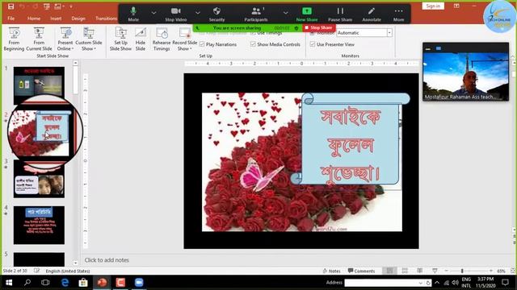Toggle Use Presenter View checkbox
Screen dimensions: 517x290
pyautogui.click(x=313, y=44)
